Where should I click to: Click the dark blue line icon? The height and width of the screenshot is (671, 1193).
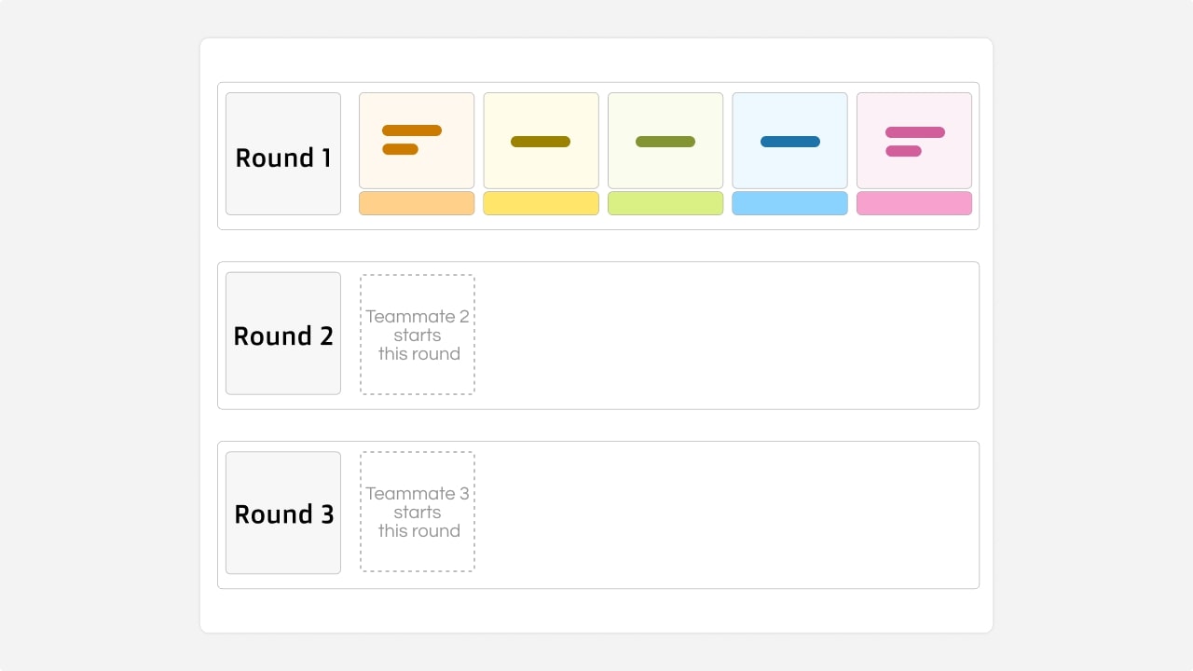click(x=789, y=142)
